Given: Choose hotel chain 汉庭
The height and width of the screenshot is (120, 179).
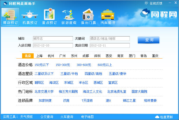Looking at the screenshot, I should [x=66, y=101].
